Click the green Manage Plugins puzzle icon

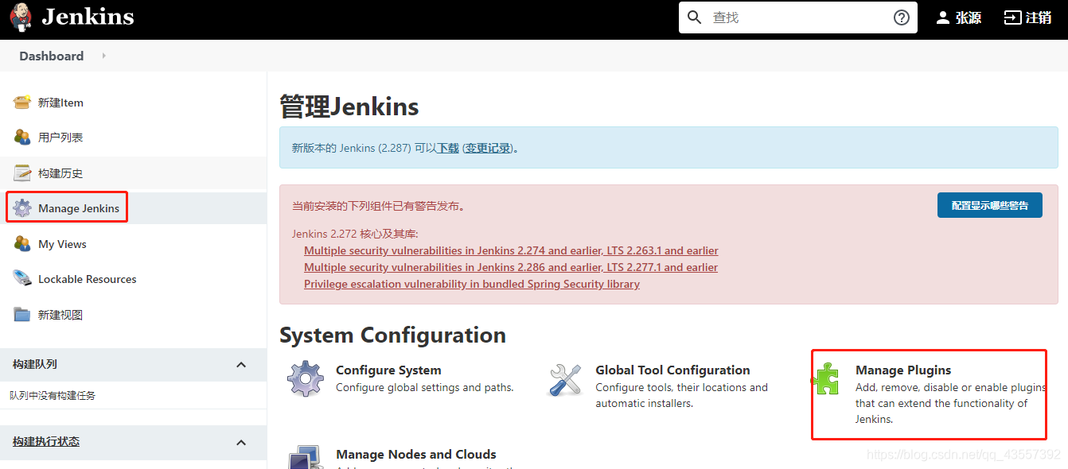pyautogui.click(x=825, y=378)
